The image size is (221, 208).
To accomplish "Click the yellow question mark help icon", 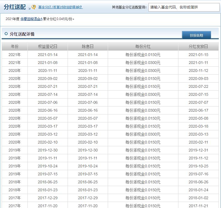I will 34,7.
